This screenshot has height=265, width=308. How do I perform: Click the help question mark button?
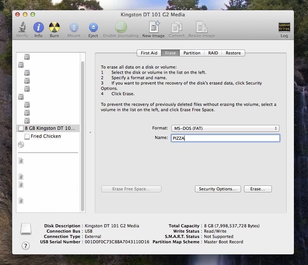click(26, 246)
